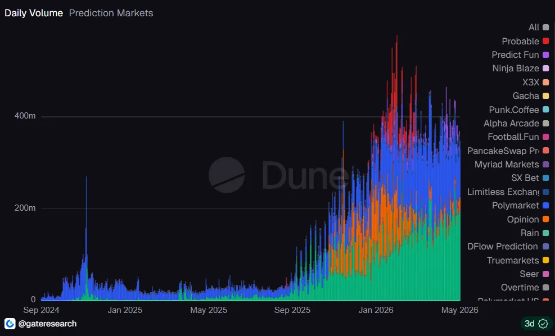Toggle the Polymarket legend entry
The width and height of the screenshot is (555, 336).
(520, 206)
